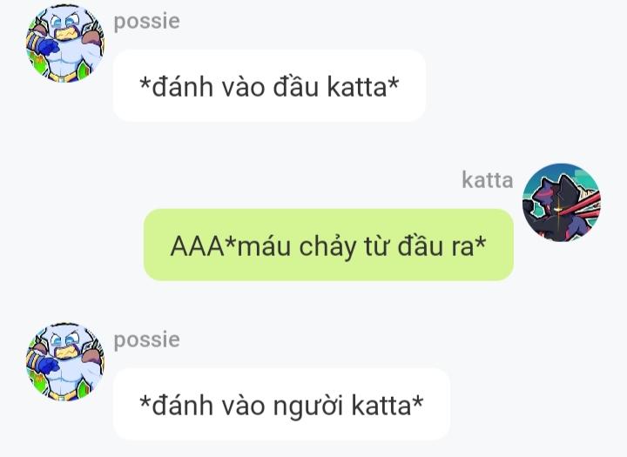Click the word 'máu' in katta's message
The height and width of the screenshot is (457, 627).
264,245
